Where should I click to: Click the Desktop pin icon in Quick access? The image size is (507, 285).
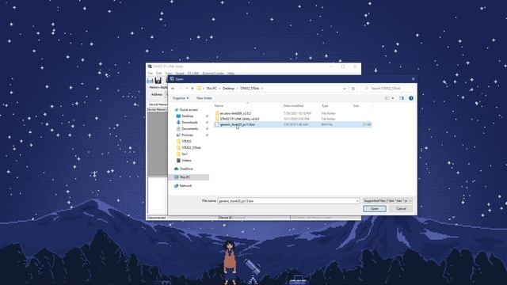(207, 116)
